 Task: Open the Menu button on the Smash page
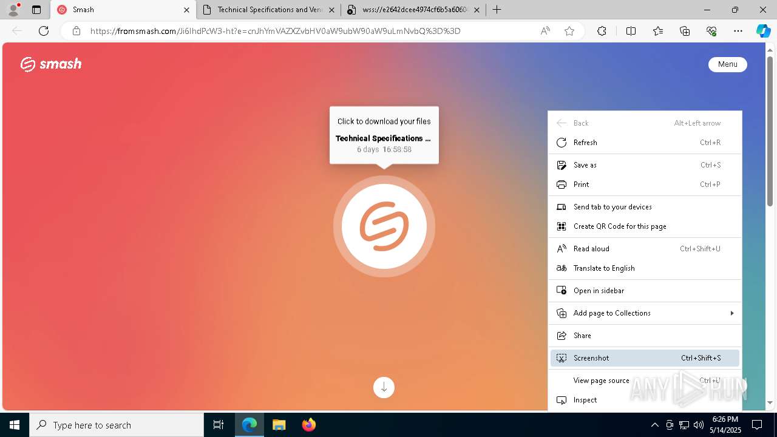point(727,64)
